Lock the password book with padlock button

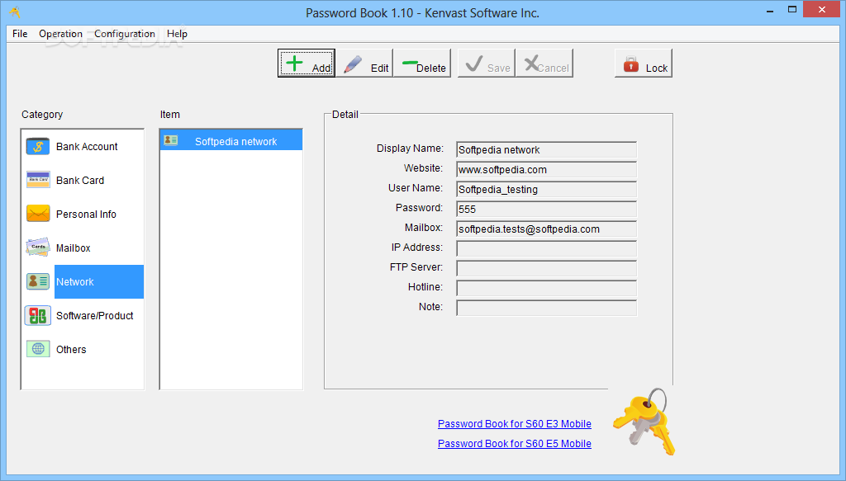point(644,63)
